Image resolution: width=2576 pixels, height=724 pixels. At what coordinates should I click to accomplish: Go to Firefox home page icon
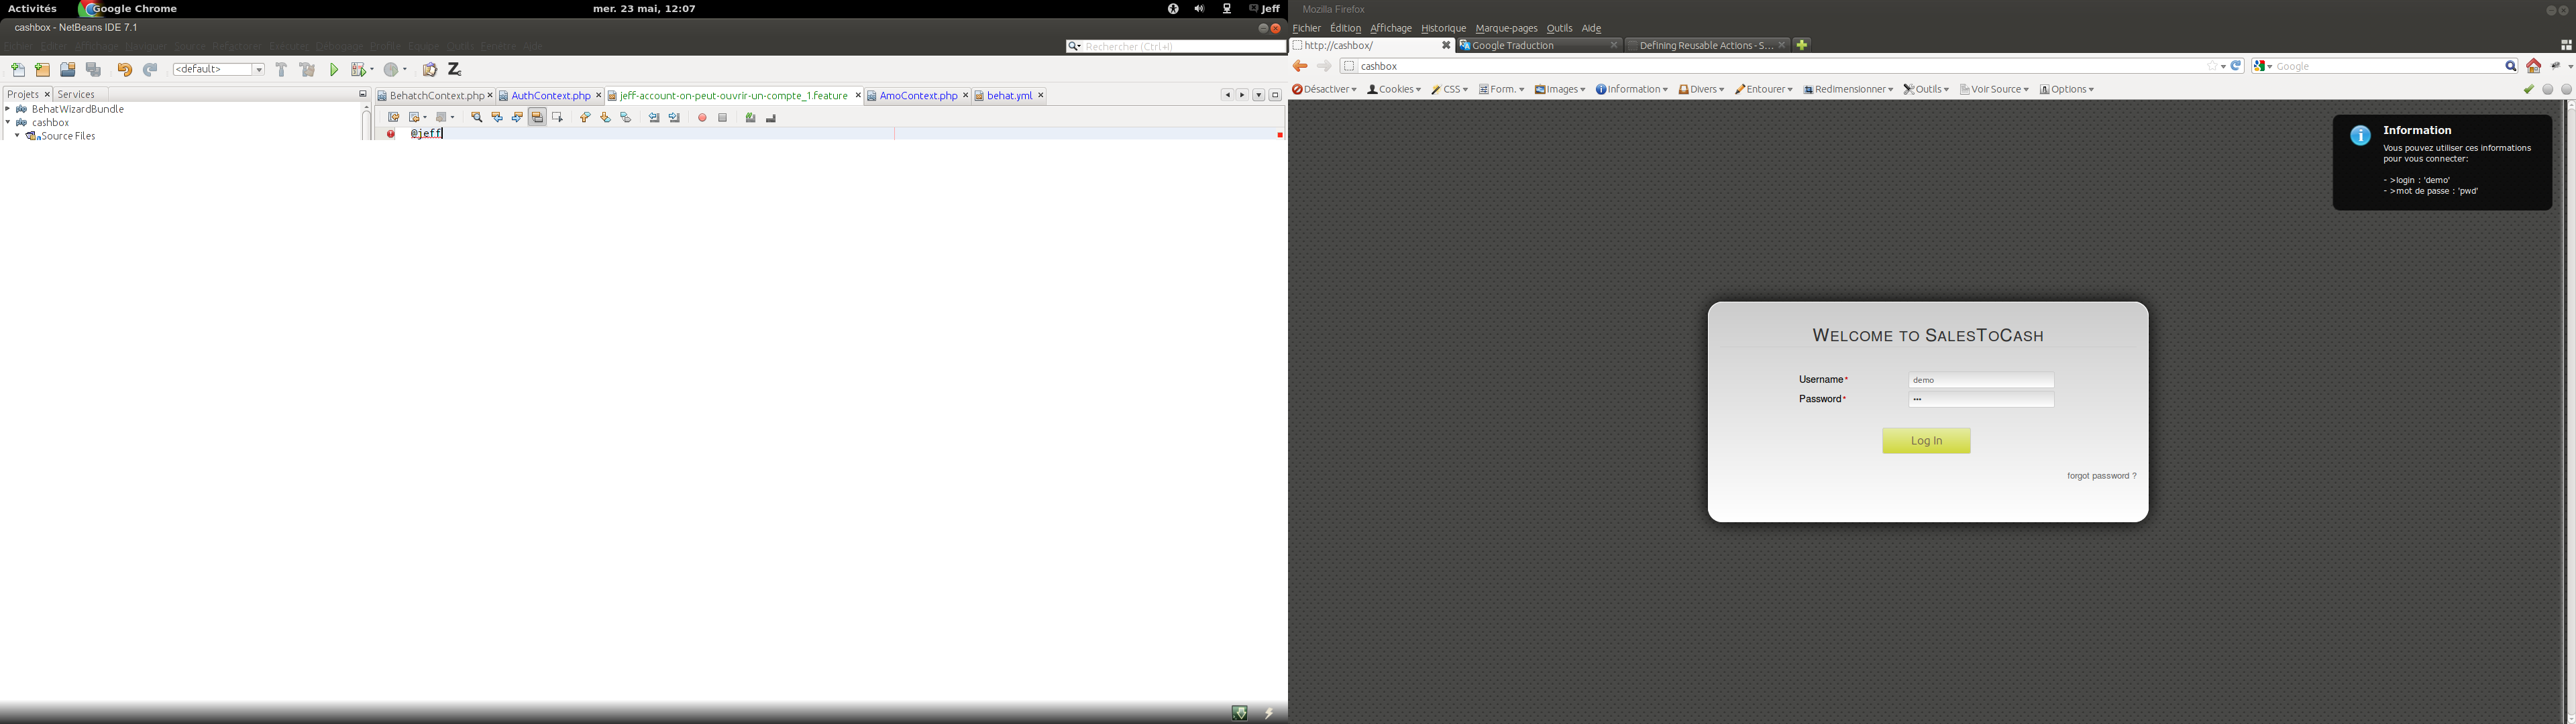click(x=2534, y=67)
